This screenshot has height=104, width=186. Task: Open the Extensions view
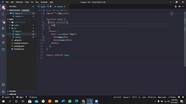3,36
